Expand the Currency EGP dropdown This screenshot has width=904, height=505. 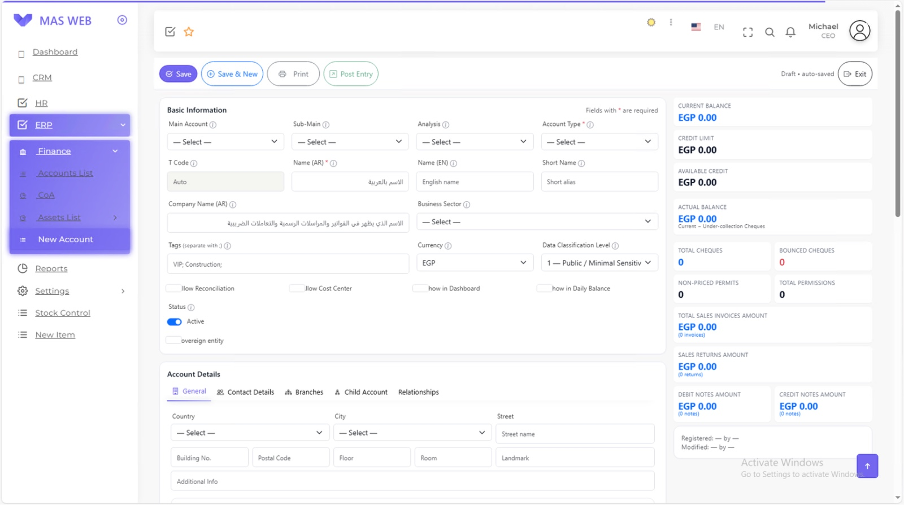[x=475, y=263]
